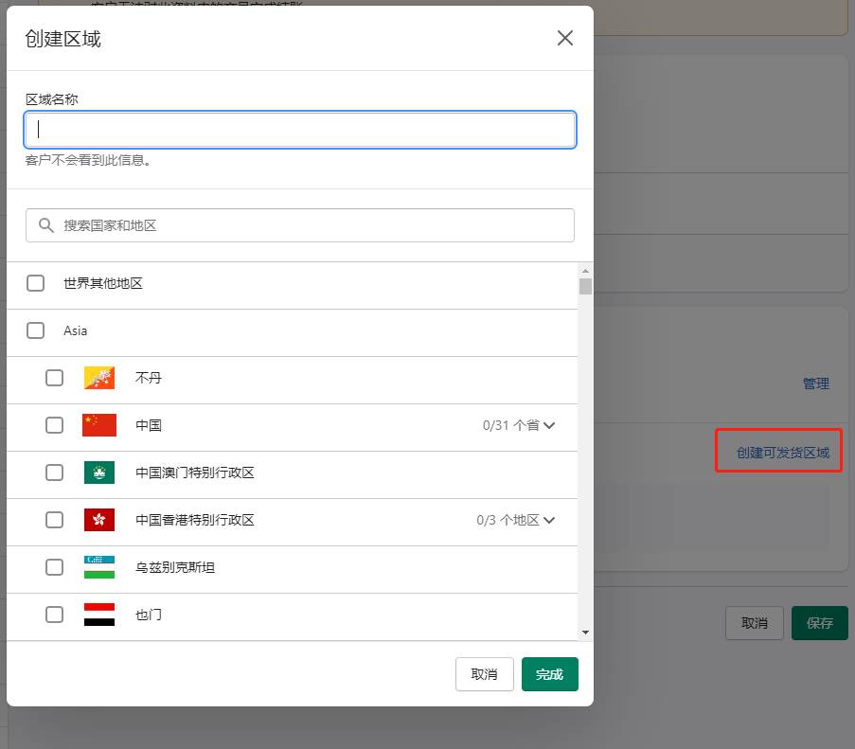Click the 也门 label

point(149,615)
